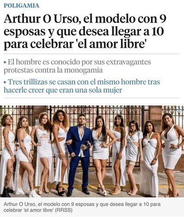Click the woman with curly blonde-tipped hair

(x=61, y=152)
